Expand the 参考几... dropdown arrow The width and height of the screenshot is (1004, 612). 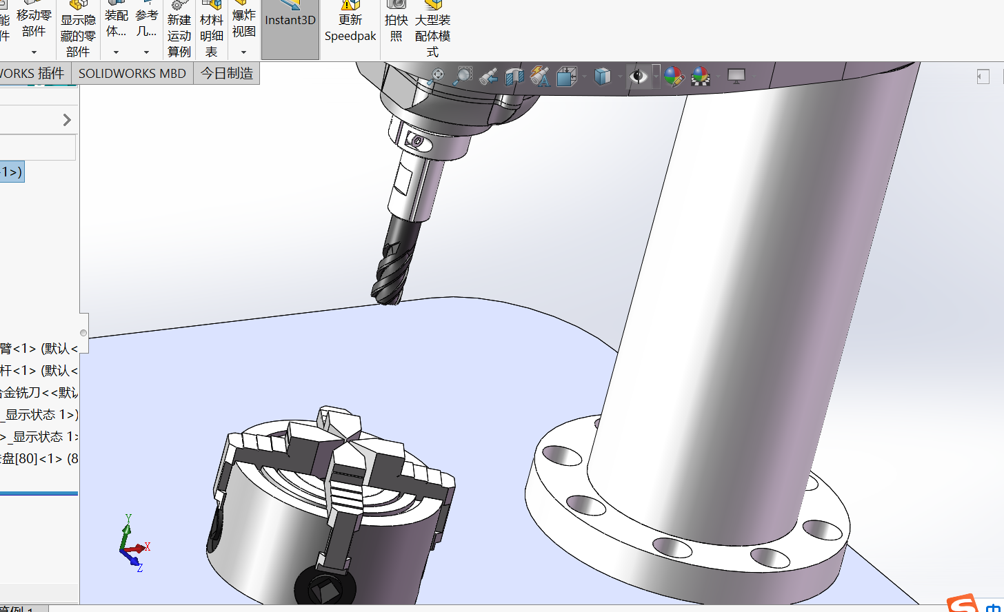[146, 52]
